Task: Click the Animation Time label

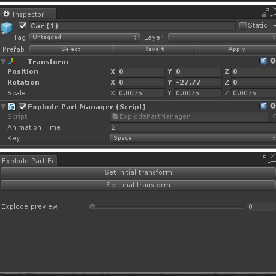Action: click(x=34, y=127)
